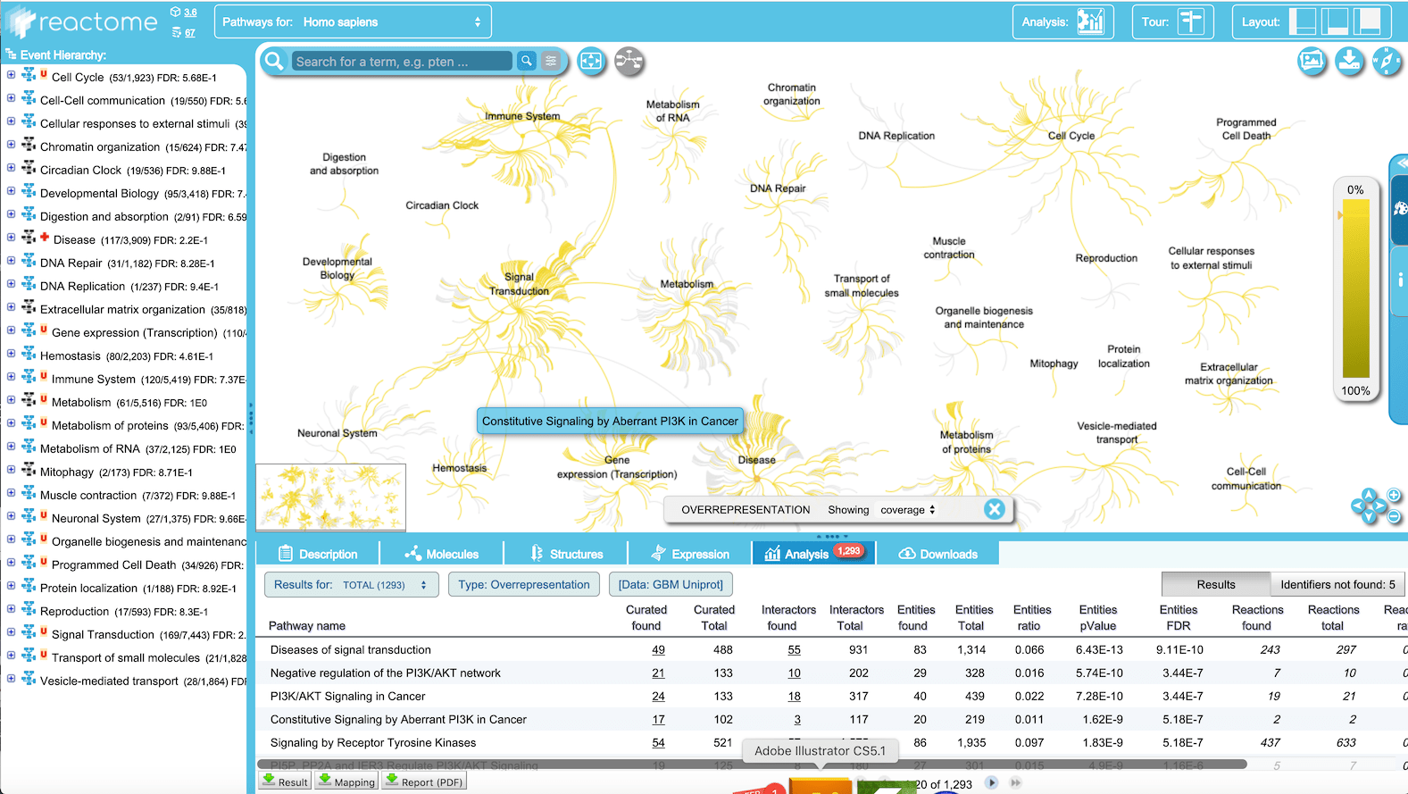Start the Tour via its signpost icon
The width and height of the screenshot is (1408, 794).
point(1191,21)
